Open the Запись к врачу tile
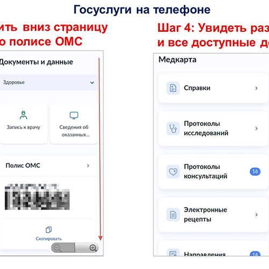Image resolution: width=269 pixels, height=269 pixels. point(24,124)
